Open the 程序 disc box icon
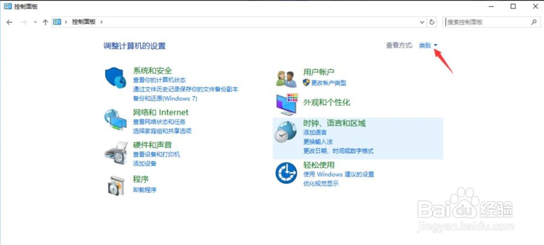 click(115, 185)
